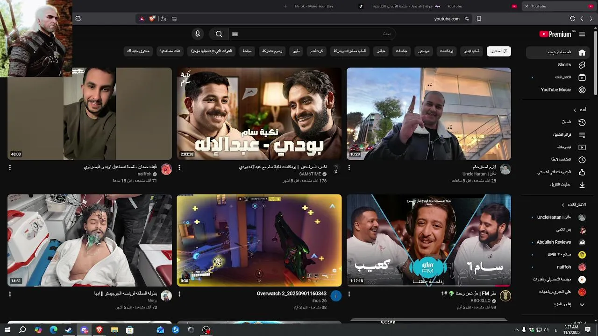Viewport: 598px width, 336px height.
Task: Open Windows notification center
Action: tap(588, 330)
